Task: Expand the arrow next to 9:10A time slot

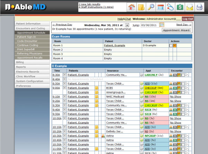Action: tap(64, 96)
